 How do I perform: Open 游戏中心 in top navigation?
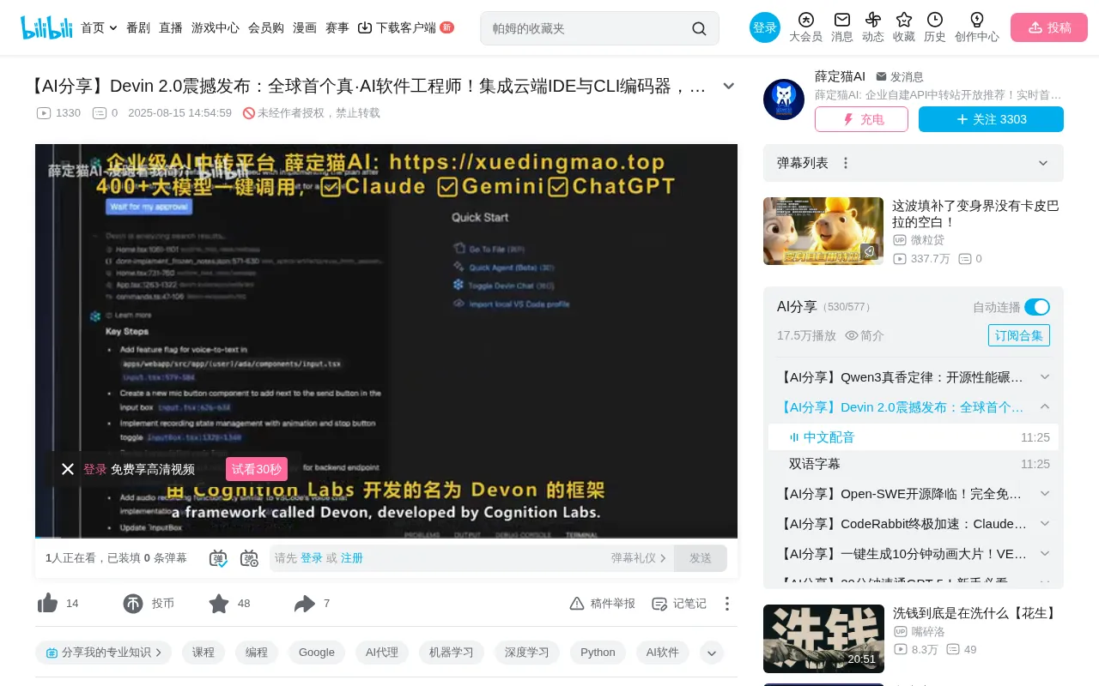click(x=216, y=27)
